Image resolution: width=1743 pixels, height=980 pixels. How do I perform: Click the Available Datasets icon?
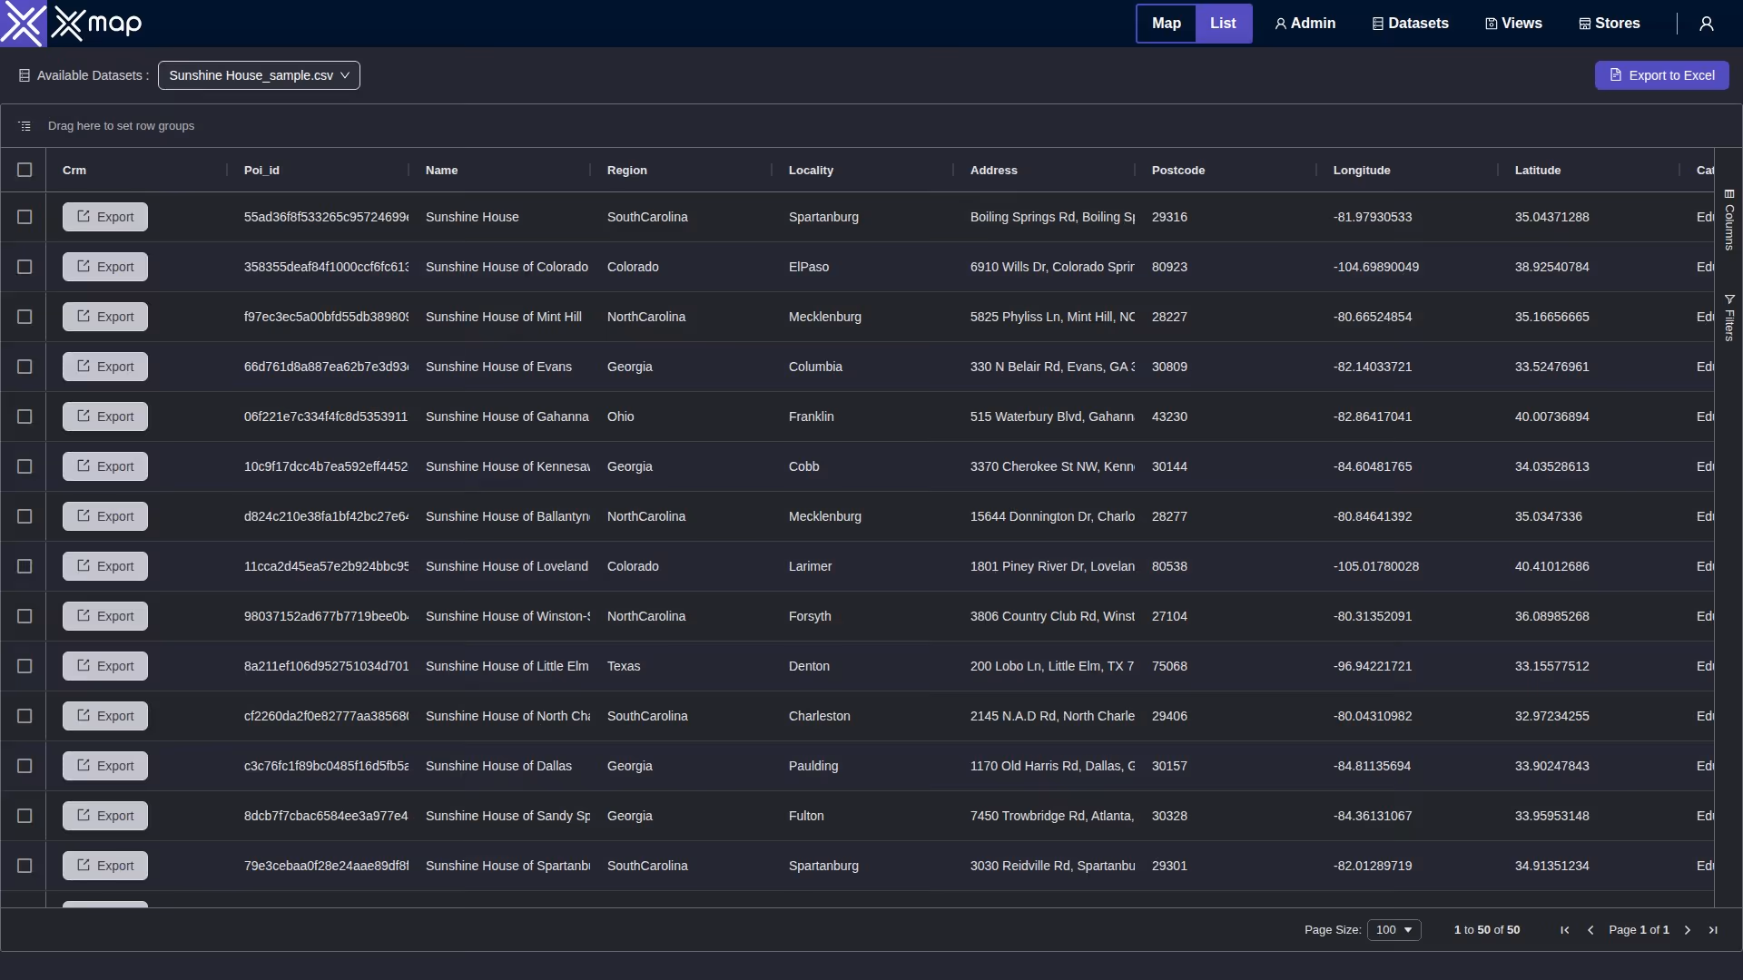25,75
